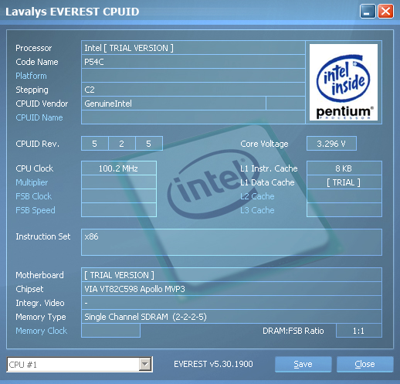Click the Memory Type SDRAM field
This screenshot has height=384, width=400.
pyautogui.click(x=232, y=317)
